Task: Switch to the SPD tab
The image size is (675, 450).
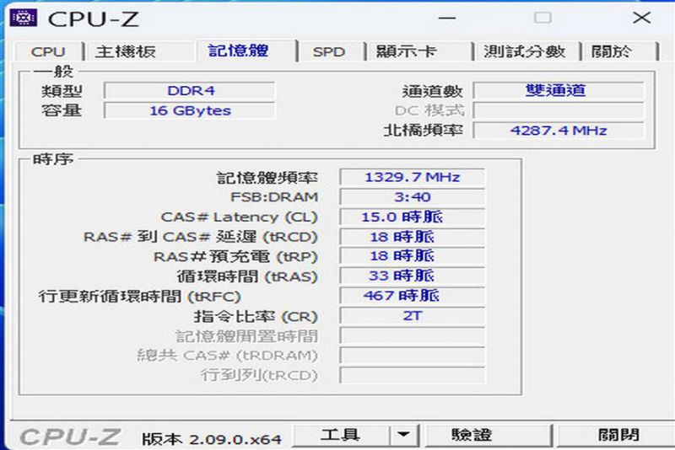Action: pos(328,51)
